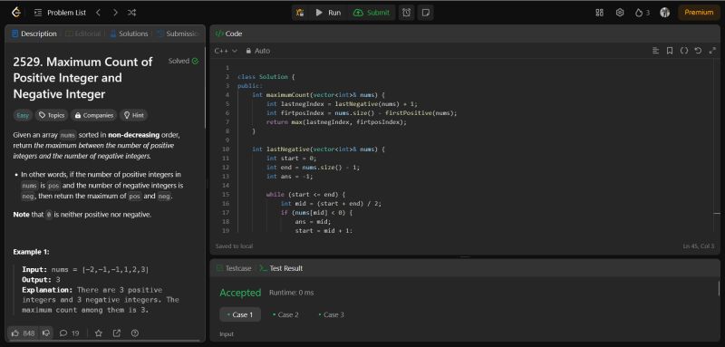Click the 'while (start <= end) {' line
The height and width of the screenshot is (347, 725).
[x=305, y=195]
